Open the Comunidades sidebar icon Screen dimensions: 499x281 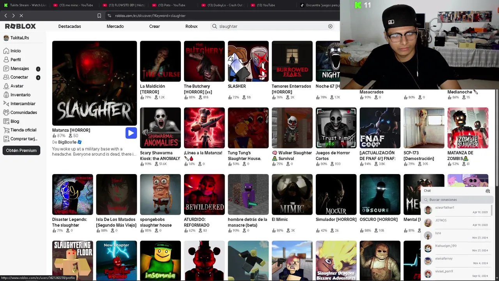tap(6, 112)
